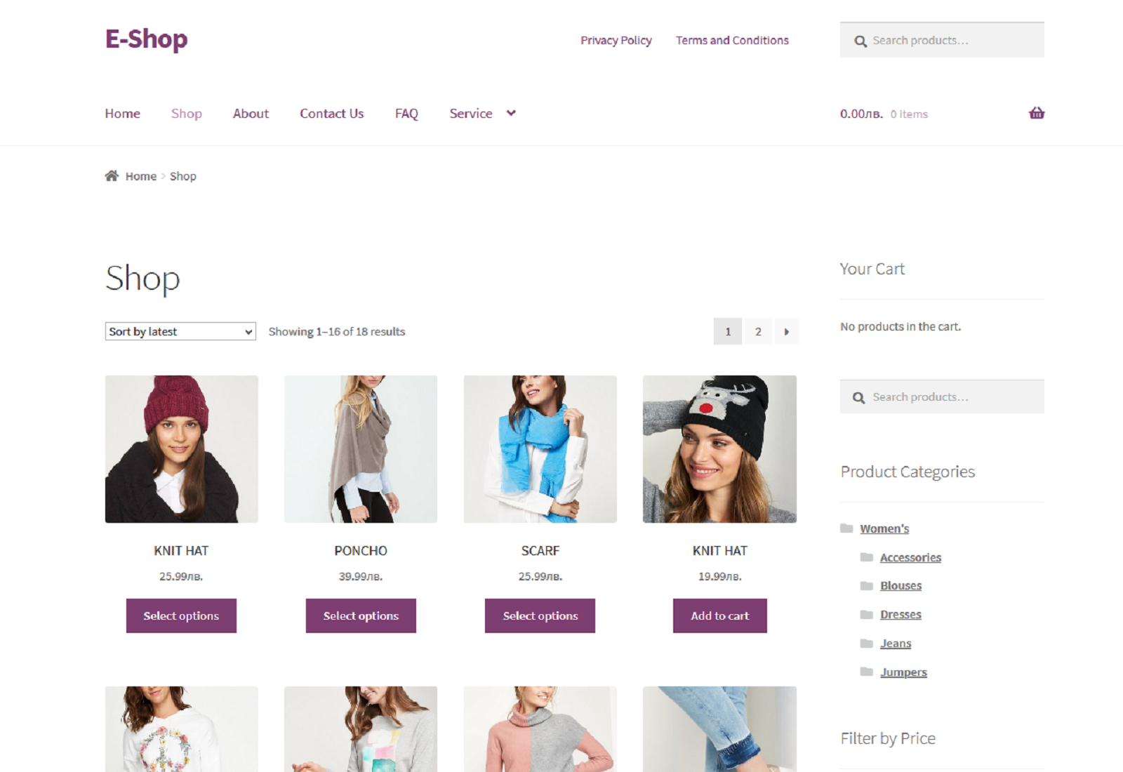Go to the About menu page

[251, 114]
